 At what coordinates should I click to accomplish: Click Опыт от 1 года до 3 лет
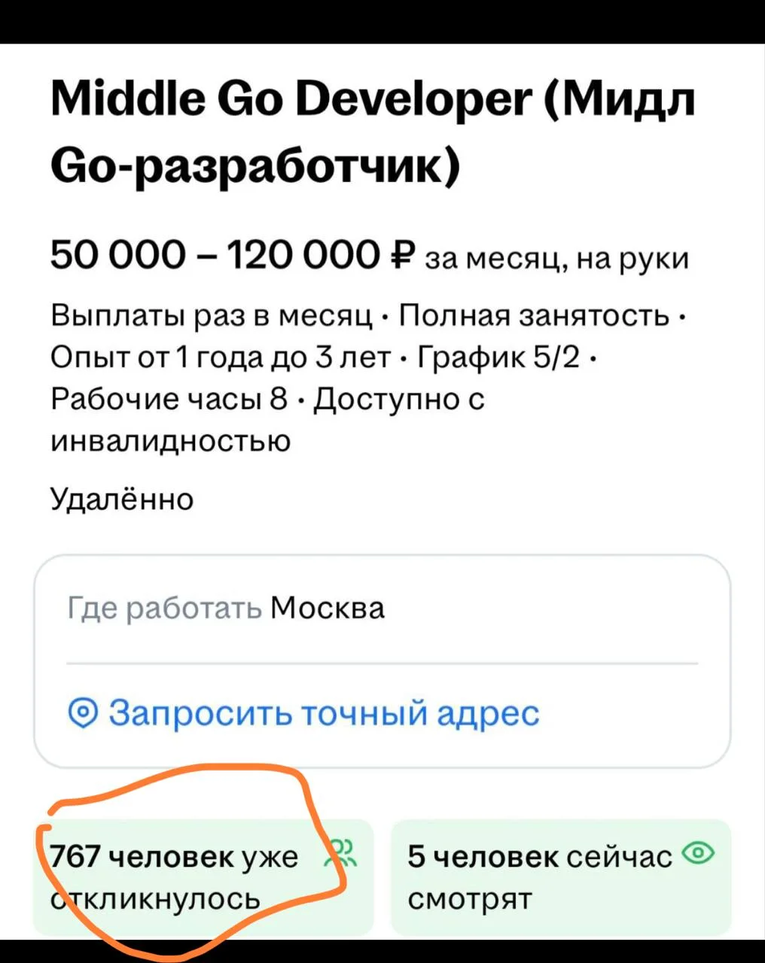[222, 357]
